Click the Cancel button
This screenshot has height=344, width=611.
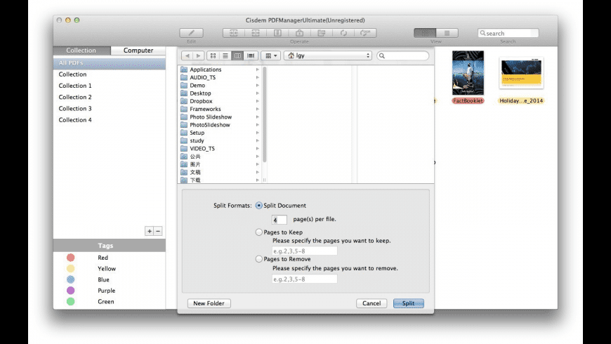click(372, 303)
